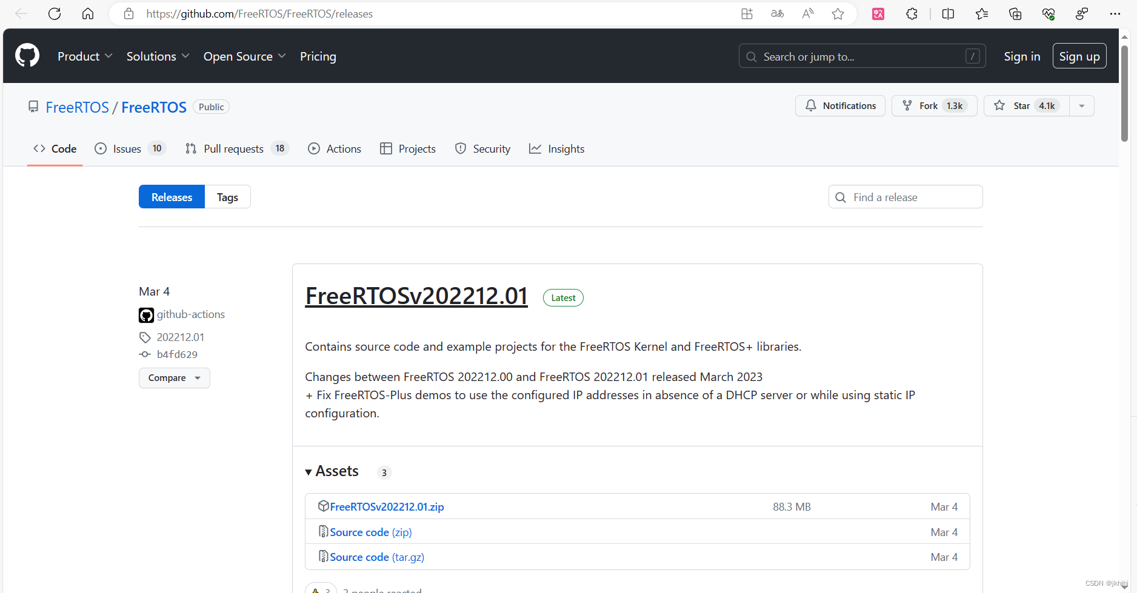The height and width of the screenshot is (593, 1137).
Task: Click the translate page icon
Action: tap(777, 14)
